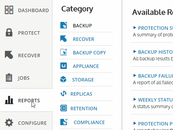
Task: Select the APPLIANCE category text
Action: [x=86, y=66]
